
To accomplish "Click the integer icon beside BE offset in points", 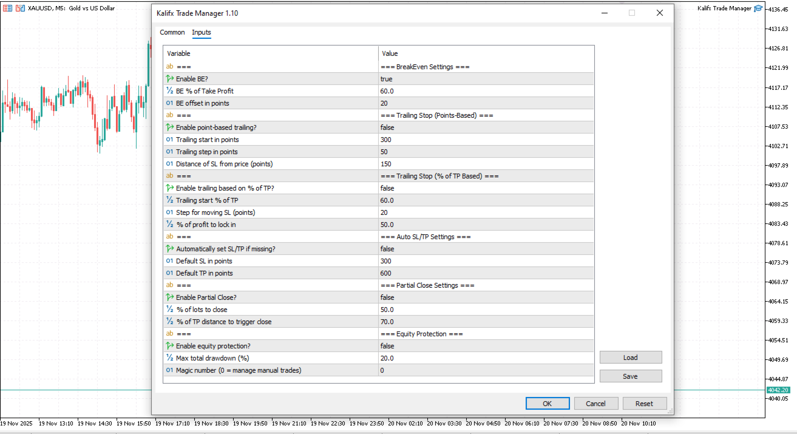I will coord(170,103).
